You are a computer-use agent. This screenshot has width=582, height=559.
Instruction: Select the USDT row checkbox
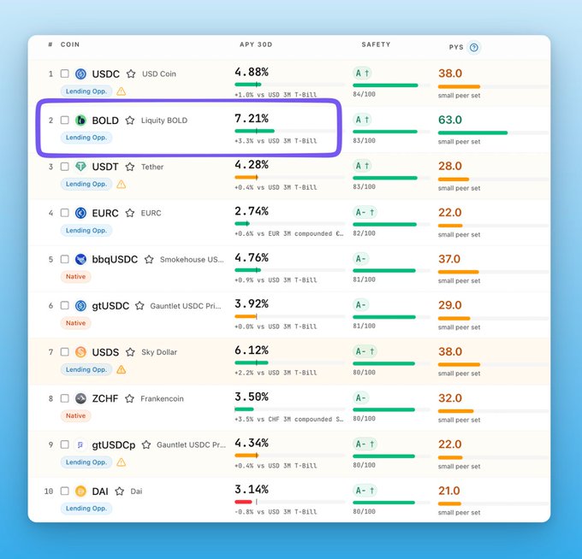tap(64, 167)
